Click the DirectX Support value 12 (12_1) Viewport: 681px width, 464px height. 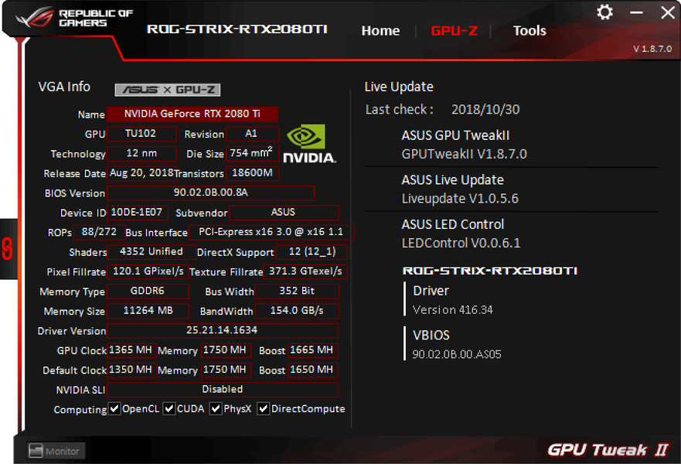click(x=312, y=252)
